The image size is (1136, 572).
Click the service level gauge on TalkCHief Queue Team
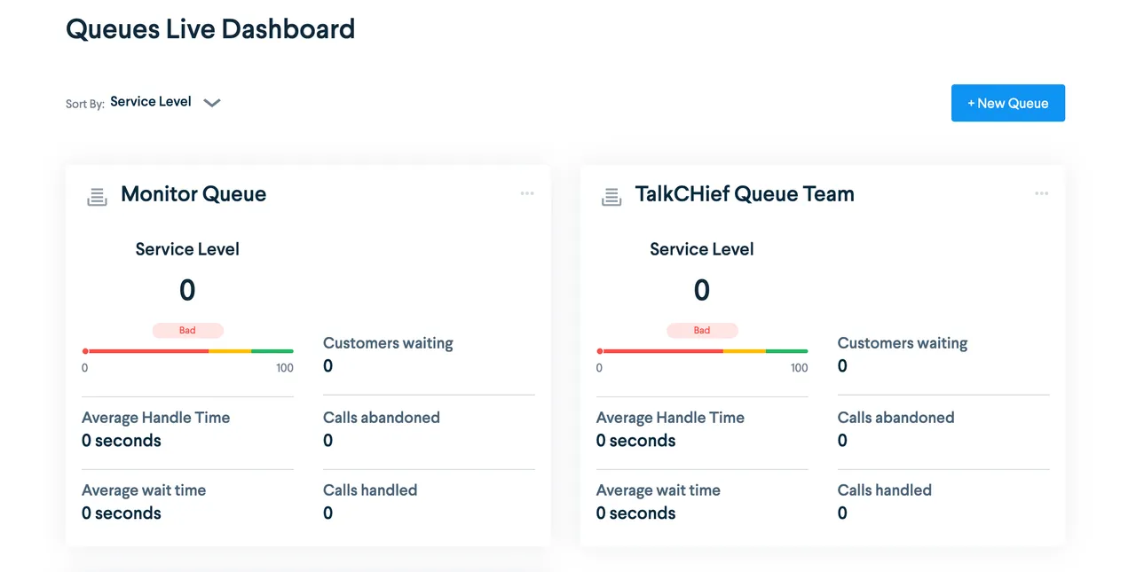702,350
